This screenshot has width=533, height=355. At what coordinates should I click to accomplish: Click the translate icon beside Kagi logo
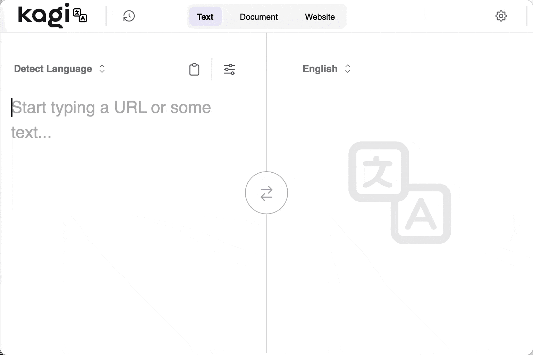[x=80, y=16]
